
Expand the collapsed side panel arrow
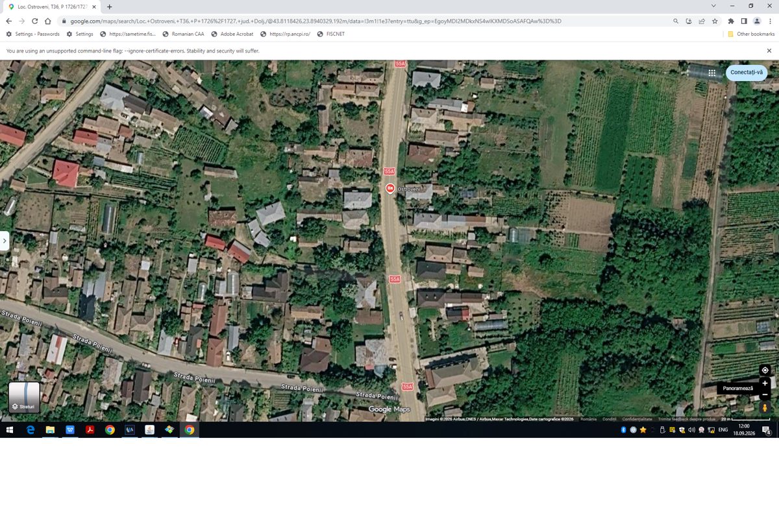coord(5,241)
